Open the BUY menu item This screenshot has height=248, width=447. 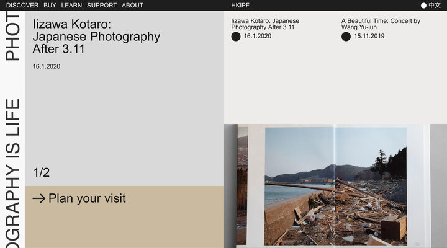(x=50, y=6)
